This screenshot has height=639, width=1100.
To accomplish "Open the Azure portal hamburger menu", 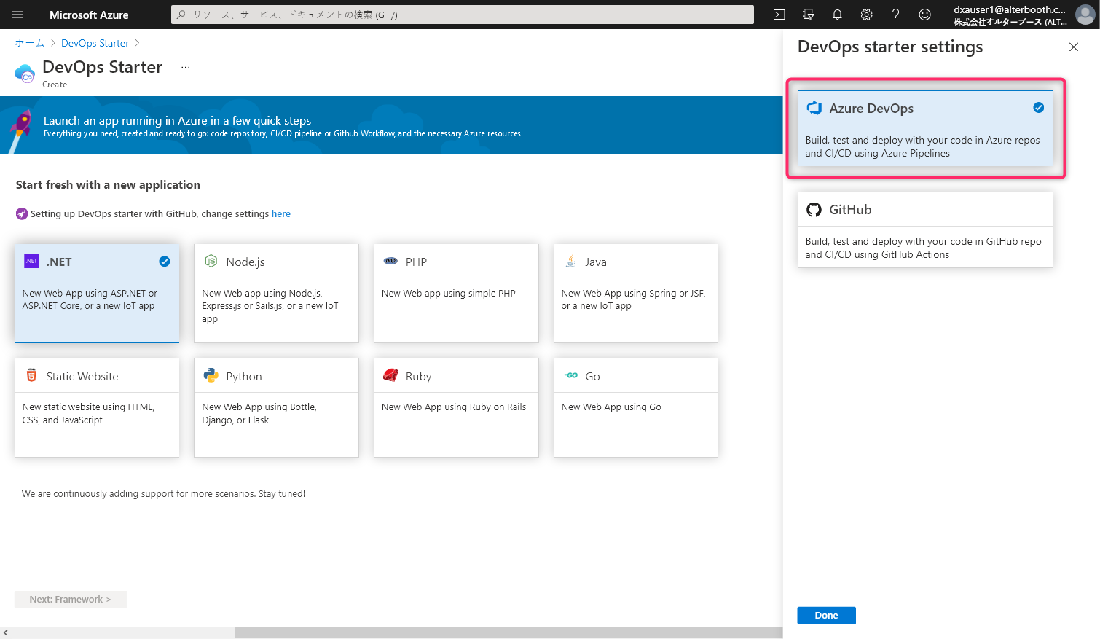I will pos(17,15).
